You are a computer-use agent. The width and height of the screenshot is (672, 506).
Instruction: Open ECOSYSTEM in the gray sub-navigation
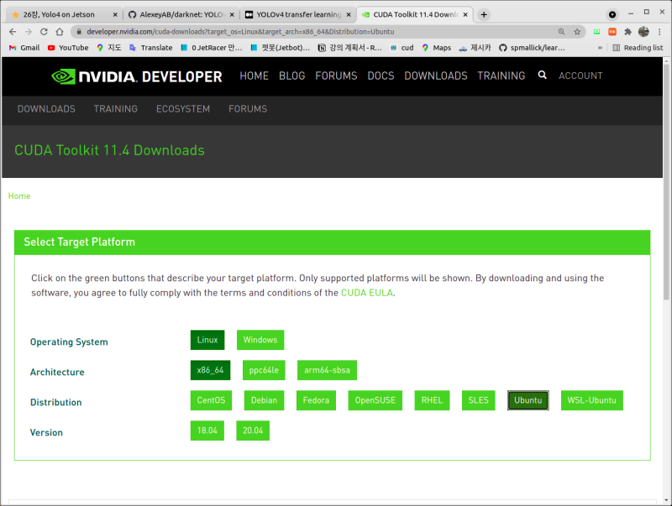coord(183,109)
